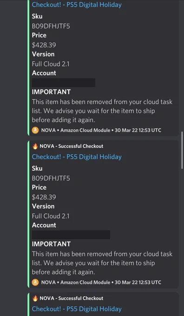Click the $428.39 price in the first embed
The height and width of the screenshot is (316, 184).
click(44, 45)
